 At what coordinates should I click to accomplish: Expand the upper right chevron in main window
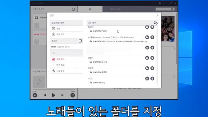(174, 49)
